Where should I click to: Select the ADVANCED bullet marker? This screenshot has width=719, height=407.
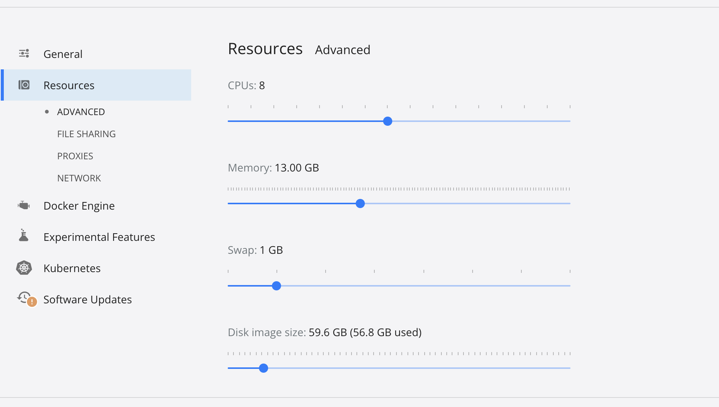click(47, 112)
